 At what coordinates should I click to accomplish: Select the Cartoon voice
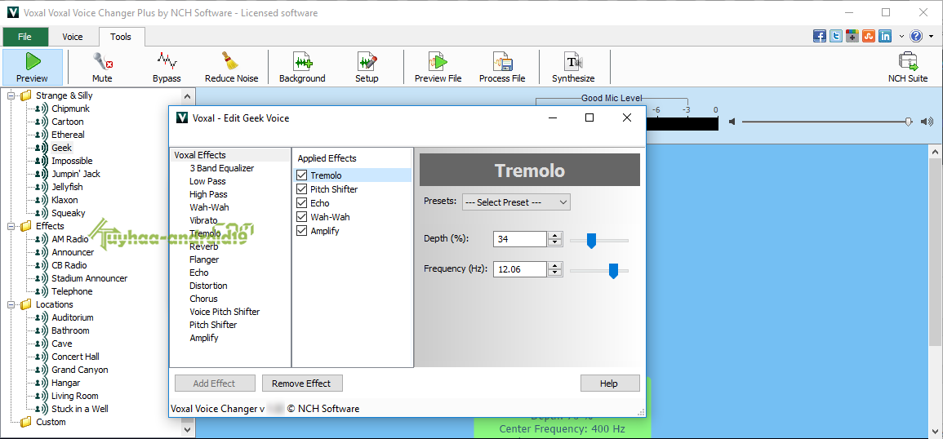pos(67,122)
